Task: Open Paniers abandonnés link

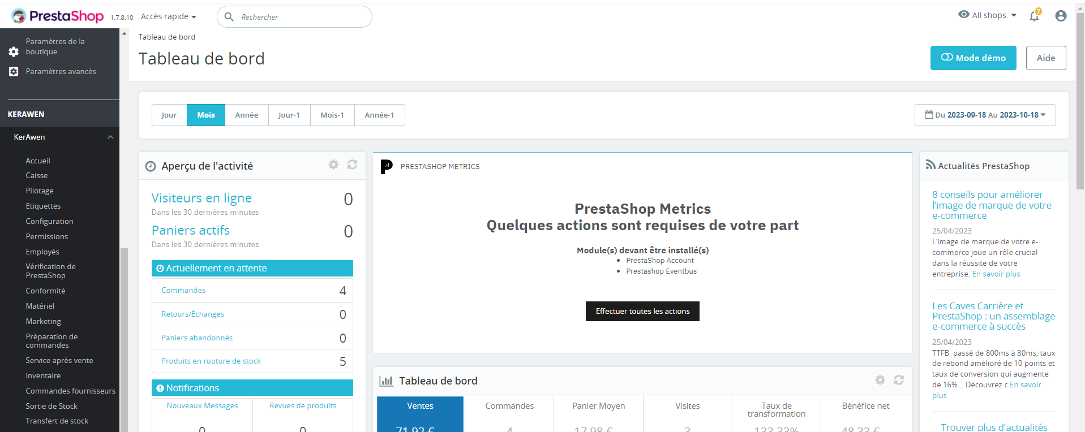Action: point(197,338)
